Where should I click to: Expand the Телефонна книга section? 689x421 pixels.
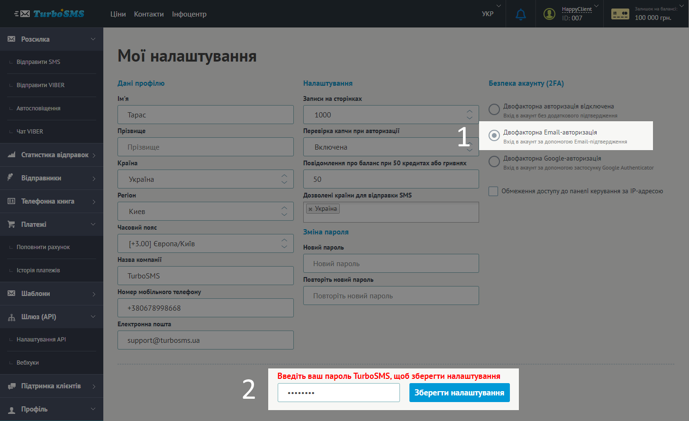(x=94, y=202)
